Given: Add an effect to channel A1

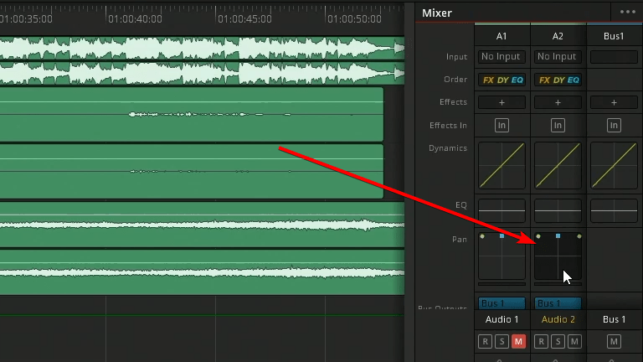Looking at the screenshot, I should (502, 102).
